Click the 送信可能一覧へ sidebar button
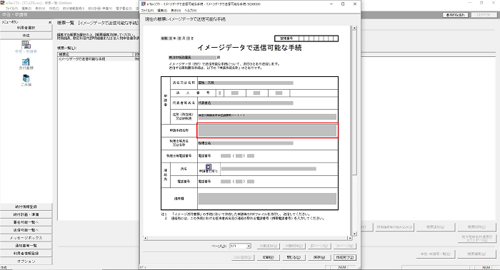The height and width of the screenshot is (270, 500). 26,230
